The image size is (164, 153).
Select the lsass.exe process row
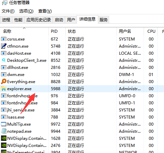(x=82, y=117)
